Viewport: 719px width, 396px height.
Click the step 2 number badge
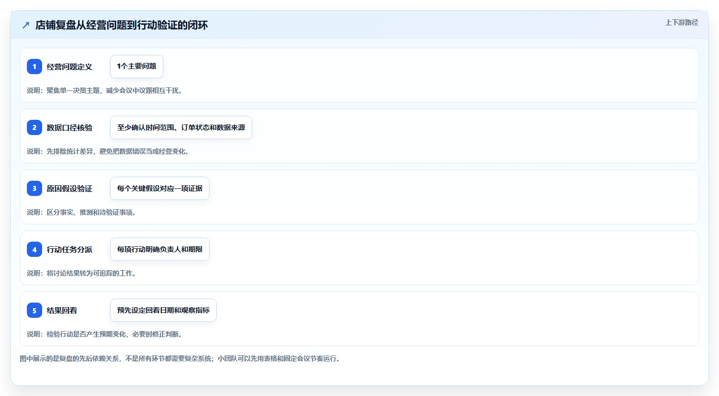35,127
